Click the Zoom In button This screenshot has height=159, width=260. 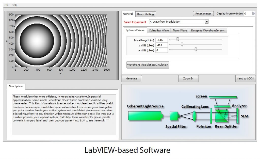[x=188, y=78]
